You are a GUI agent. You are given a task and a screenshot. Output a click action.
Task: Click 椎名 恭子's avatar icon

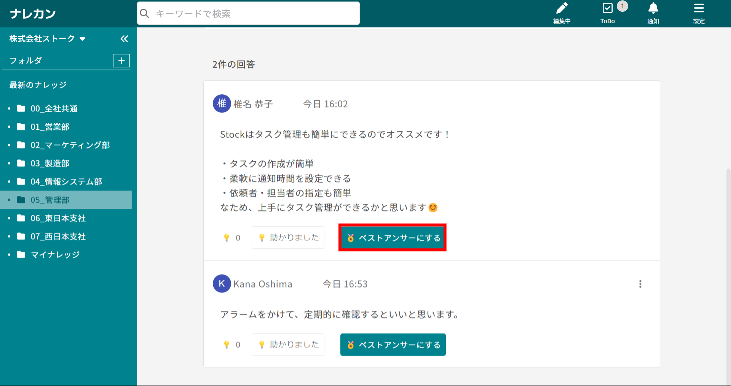point(222,104)
